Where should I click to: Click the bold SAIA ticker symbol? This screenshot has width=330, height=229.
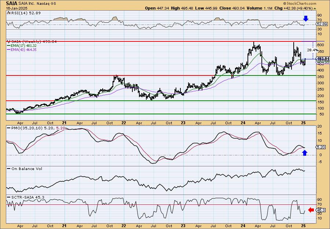[x=12, y=3]
